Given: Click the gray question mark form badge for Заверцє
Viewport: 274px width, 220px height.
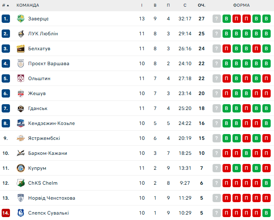Looking at the screenshot, I should (x=217, y=19).
